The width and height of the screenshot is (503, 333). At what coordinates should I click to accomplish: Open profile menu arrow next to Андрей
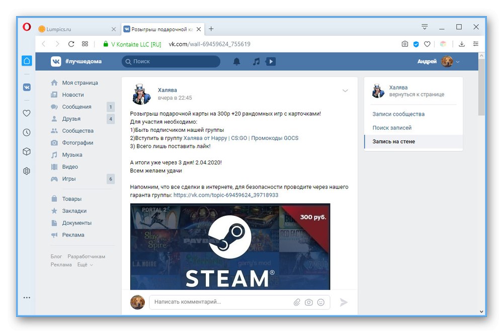(x=458, y=61)
